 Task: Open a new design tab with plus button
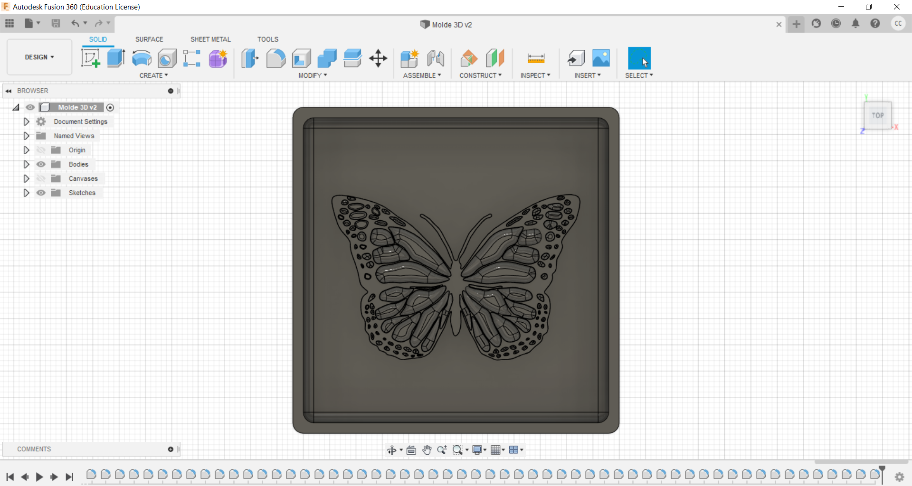797,24
